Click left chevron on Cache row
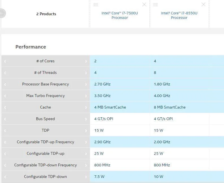This screenshot has height=183, width=224. (x=5, y=107)
